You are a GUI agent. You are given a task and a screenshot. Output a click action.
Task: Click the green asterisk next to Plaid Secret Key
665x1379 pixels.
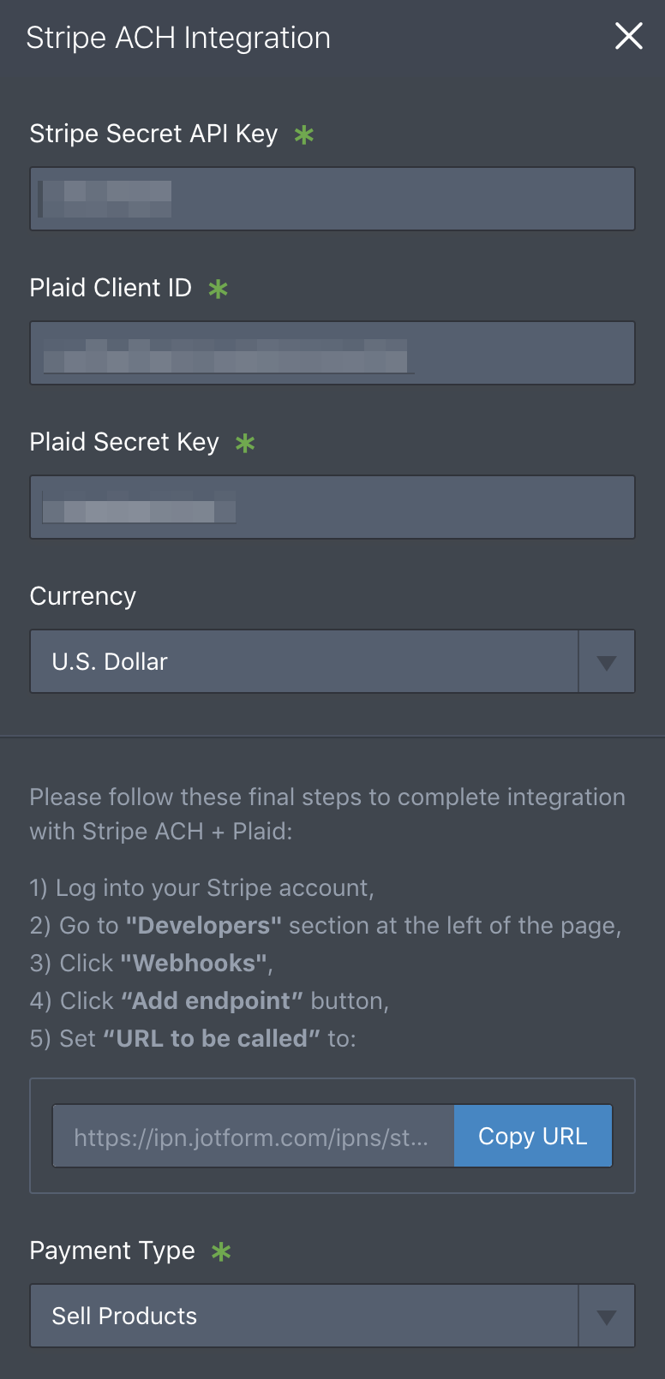[x=245, y=443]
